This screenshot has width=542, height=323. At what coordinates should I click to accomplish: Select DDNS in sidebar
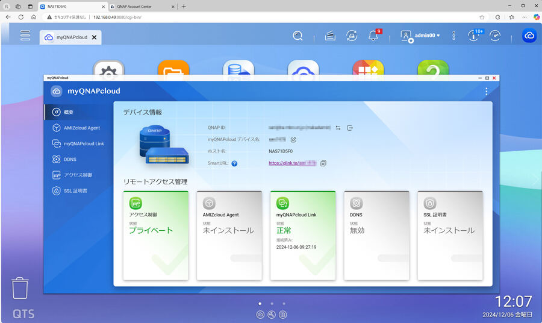tap(78, 160)
